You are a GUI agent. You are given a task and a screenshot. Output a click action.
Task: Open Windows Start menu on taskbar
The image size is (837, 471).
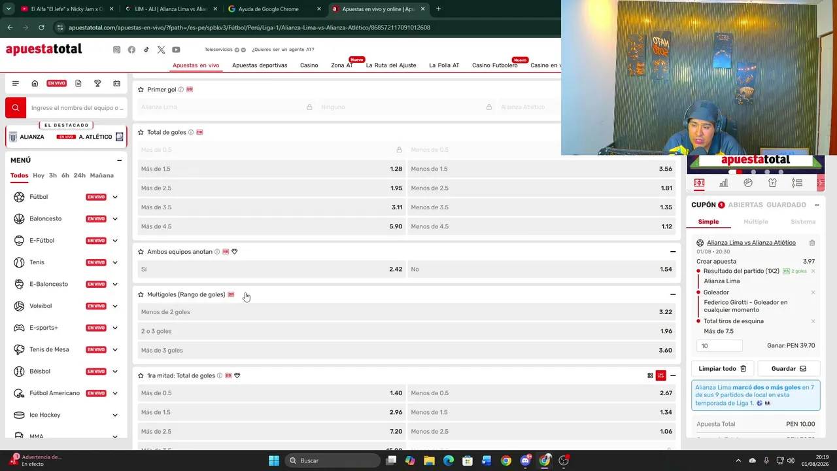[x=274, y=461]
